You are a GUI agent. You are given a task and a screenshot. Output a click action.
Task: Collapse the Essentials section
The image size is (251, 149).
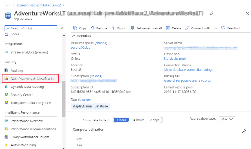[73, 36]
